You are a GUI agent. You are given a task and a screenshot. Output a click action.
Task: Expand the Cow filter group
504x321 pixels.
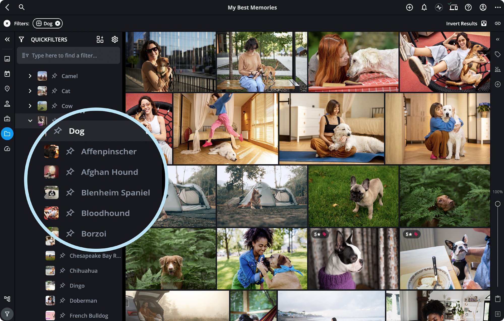30,106
